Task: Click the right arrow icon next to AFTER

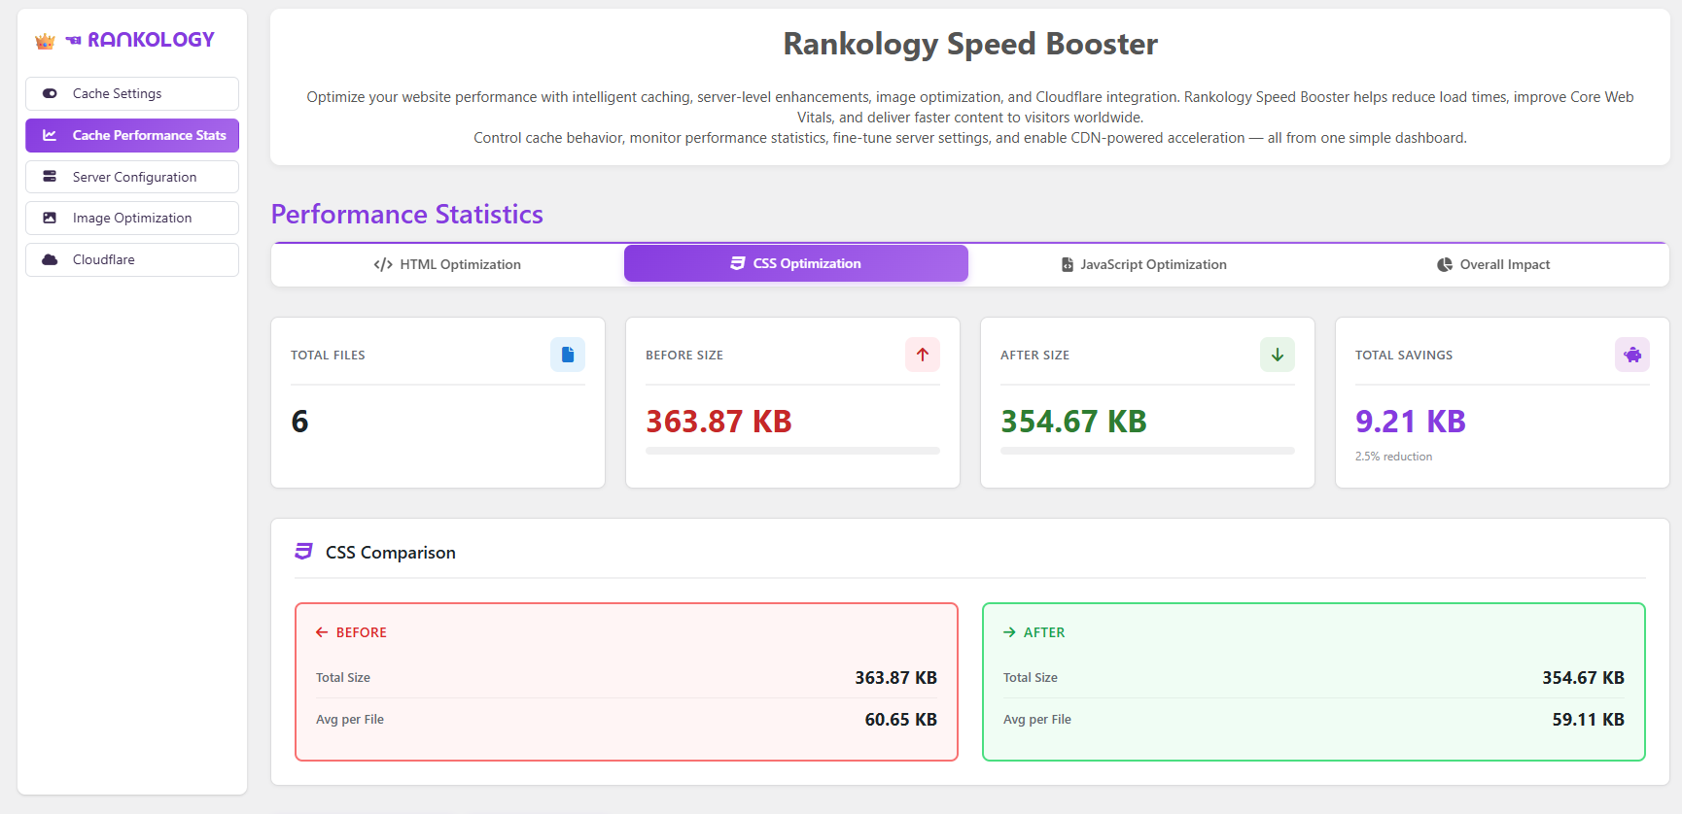Action: (x=1009, y=632)
